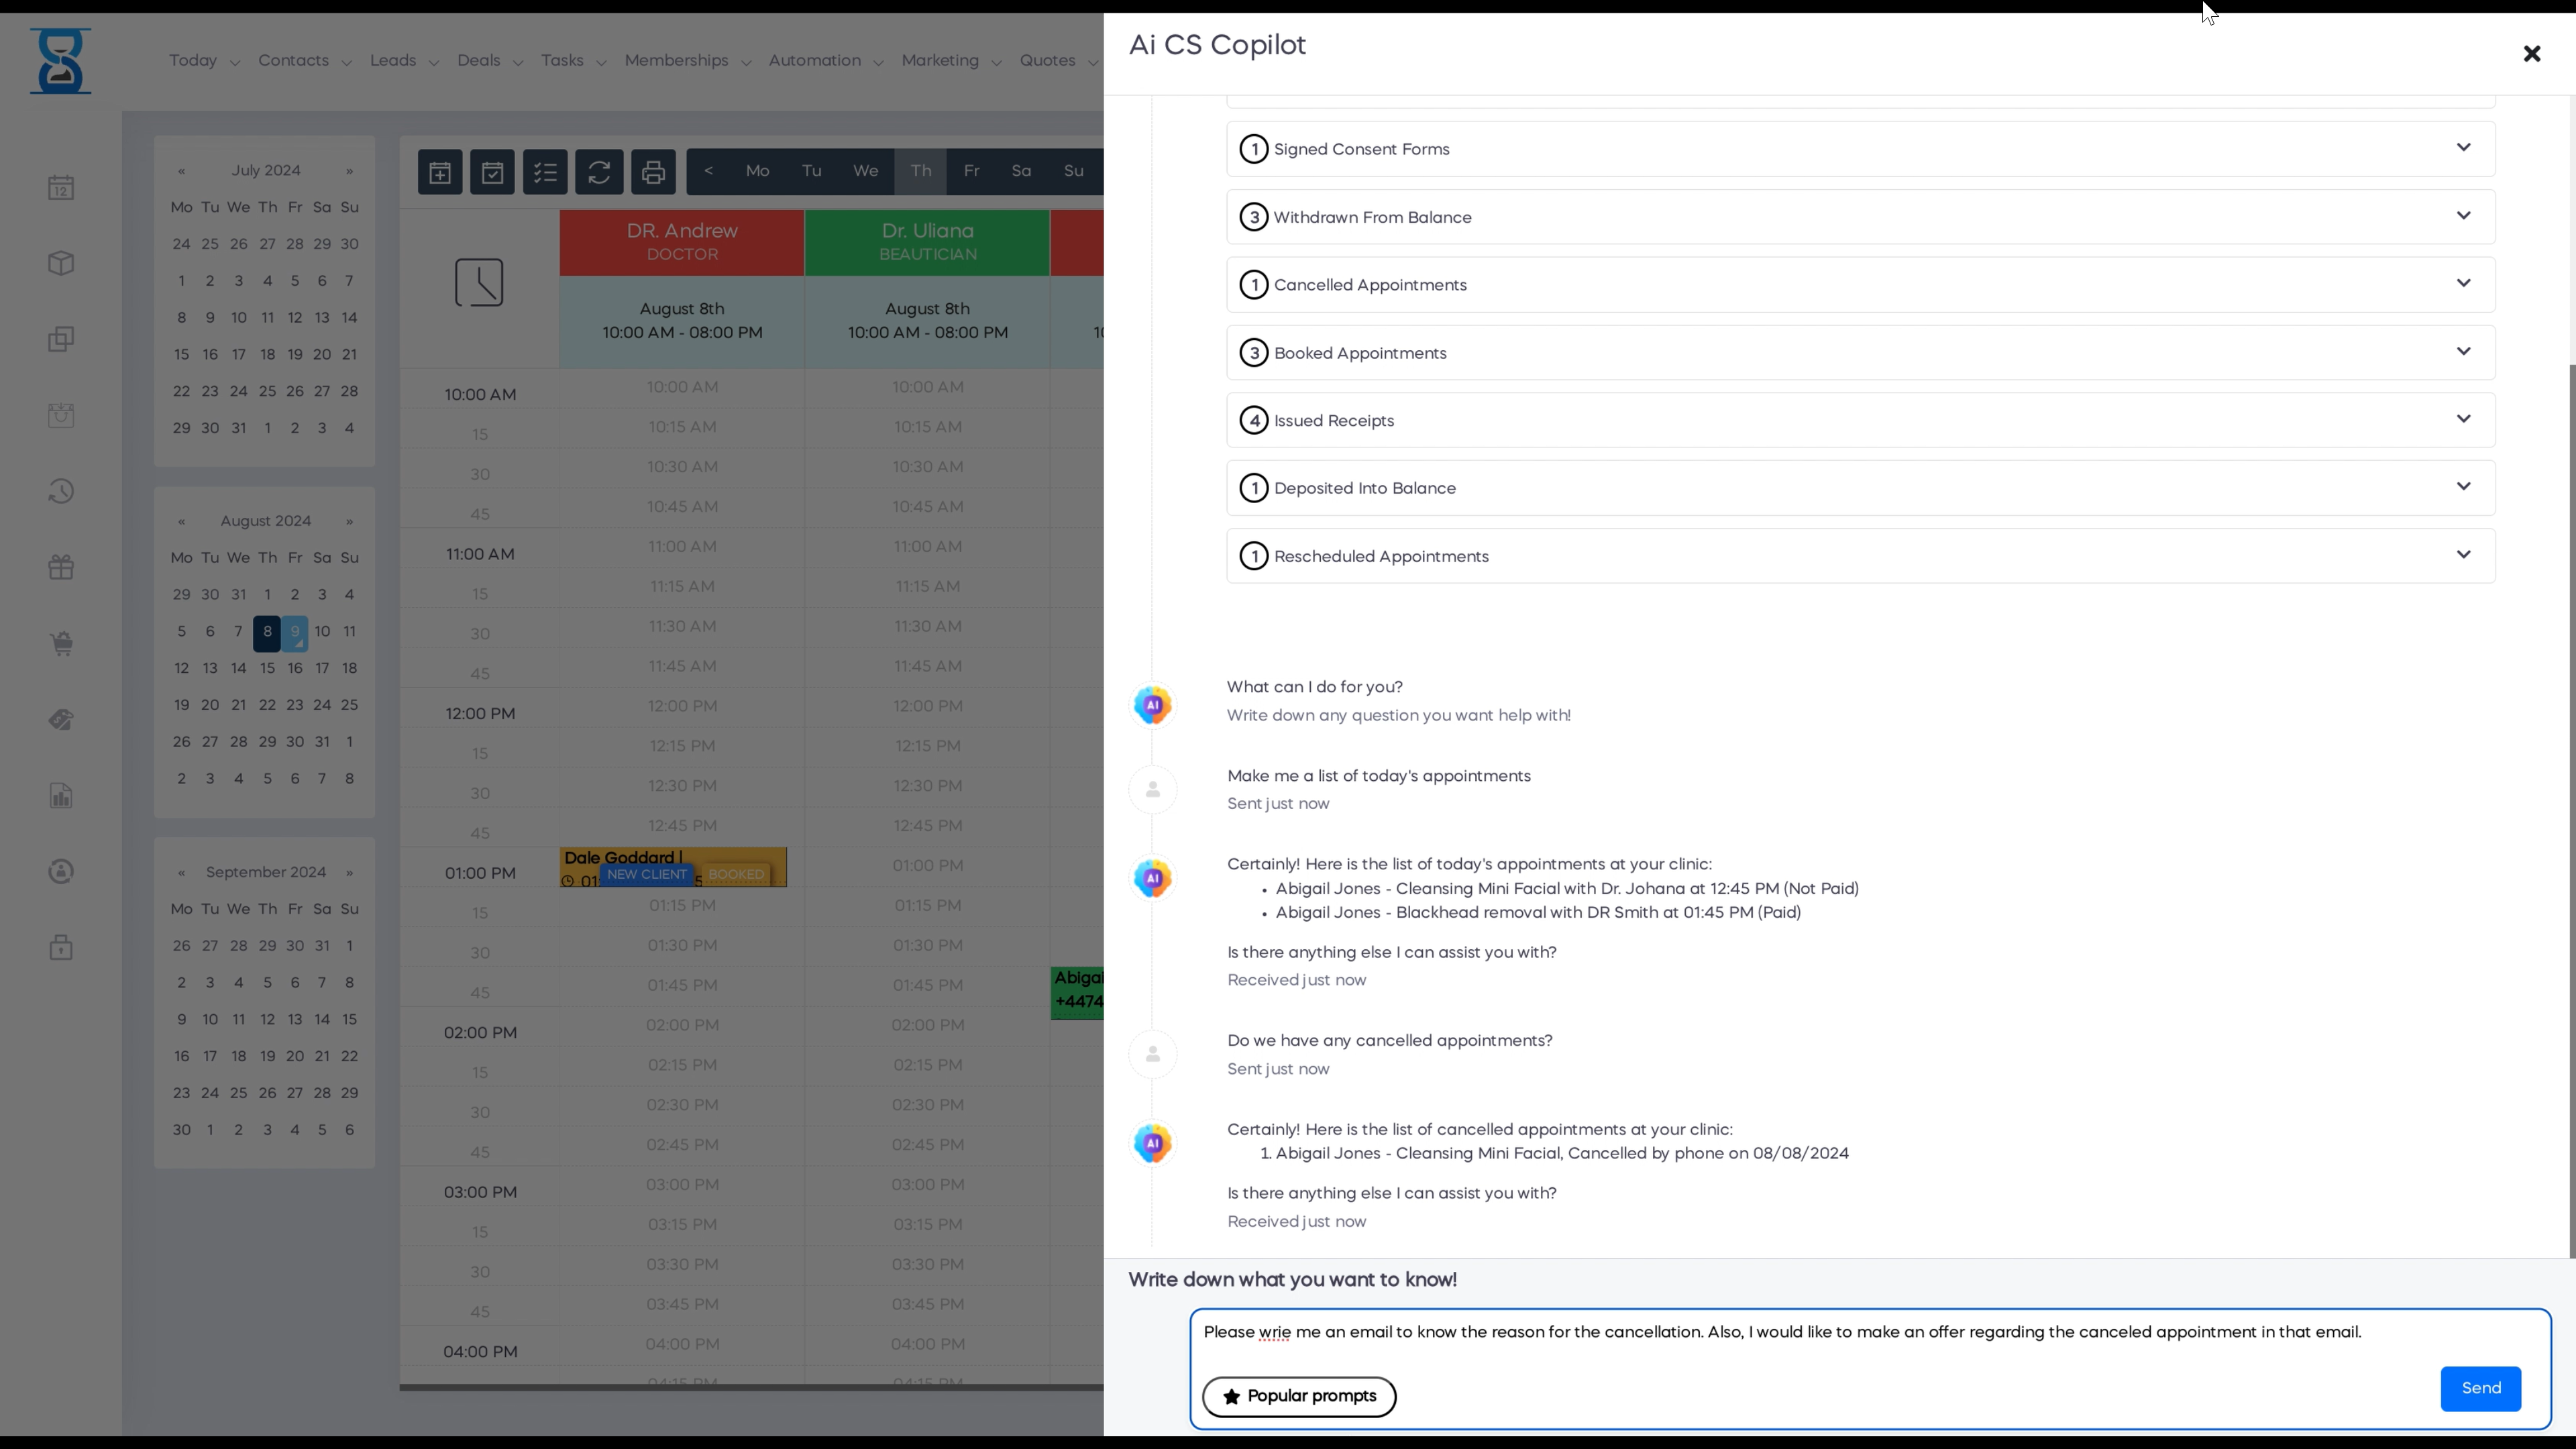The image size is (2576, 1449).
Task: Create a new appointment with calendar-plus icon
Action: pyautogui.click(x=439, y=171)
